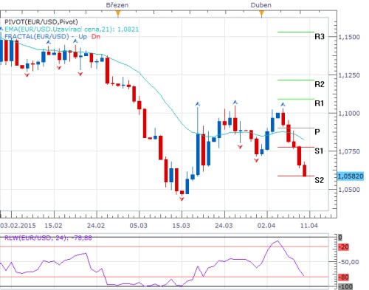This screenshot has height=290, width=369.
Task: Select the PIVOT(EUR/USD,Pivot) indicator label
Action: [x=41, y=22]
